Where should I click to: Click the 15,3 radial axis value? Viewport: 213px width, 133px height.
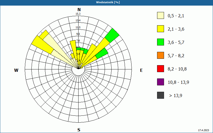pyautogui.click(x=78, y=14)
